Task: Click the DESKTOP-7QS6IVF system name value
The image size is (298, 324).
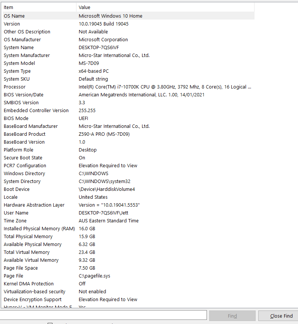Action: click(99, 47)
